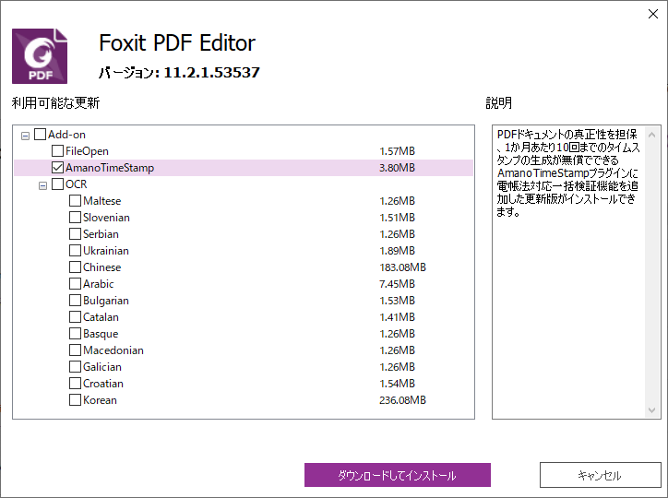The height and width of the screenshot is (498, 668).
Task: Check the Maltese OCR checkbox
Action: pyautogui.click(x=75, y=201)
